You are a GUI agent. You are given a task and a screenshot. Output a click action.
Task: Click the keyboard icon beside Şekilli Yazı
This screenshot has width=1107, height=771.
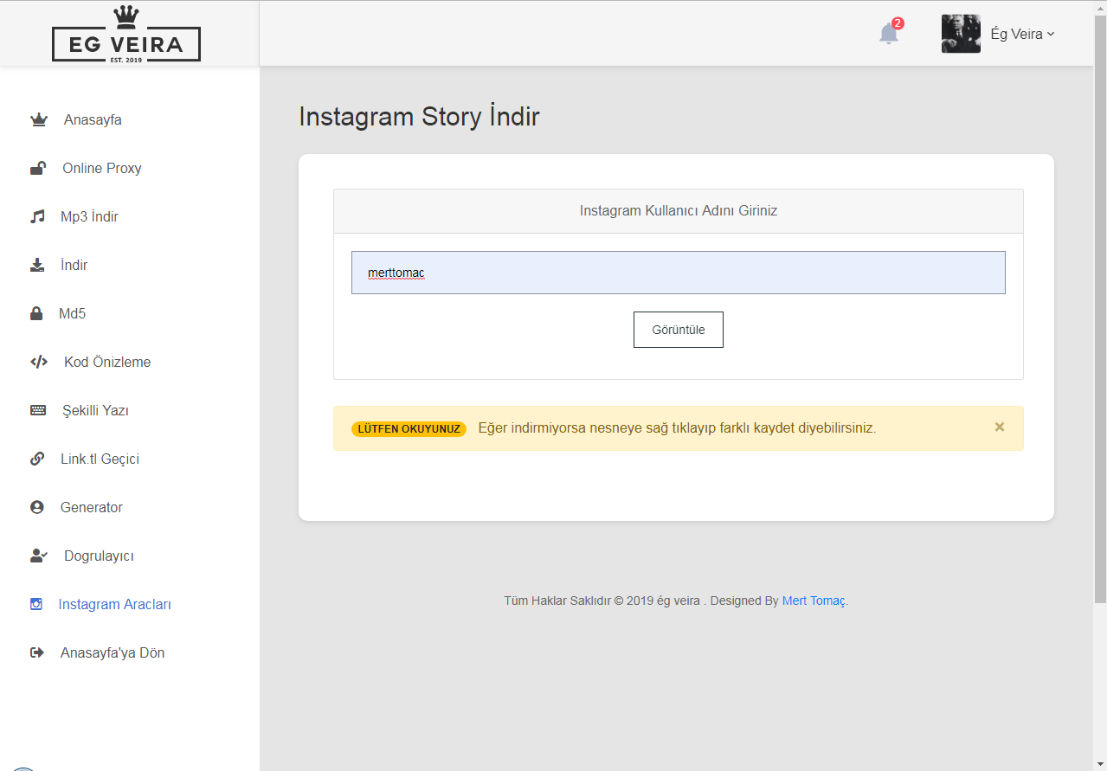click(38, 410)
